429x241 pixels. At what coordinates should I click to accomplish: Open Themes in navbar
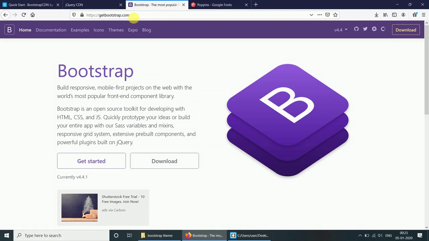tap(116, 30)
